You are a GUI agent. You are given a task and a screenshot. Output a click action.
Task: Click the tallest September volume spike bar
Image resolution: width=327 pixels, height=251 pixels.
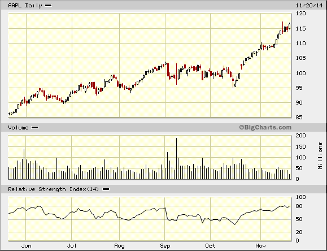pyautogui.click(x=176, y=159)
